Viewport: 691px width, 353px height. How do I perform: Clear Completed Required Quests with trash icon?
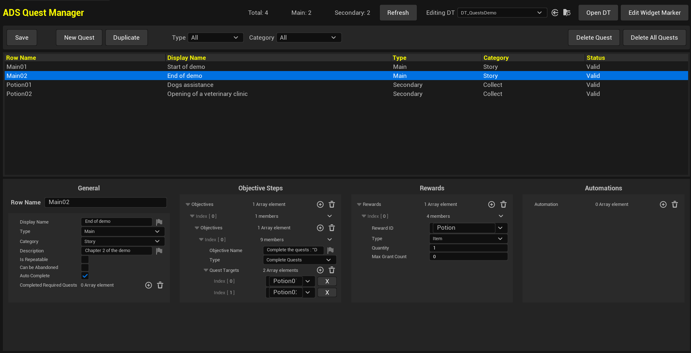(160, 285)
